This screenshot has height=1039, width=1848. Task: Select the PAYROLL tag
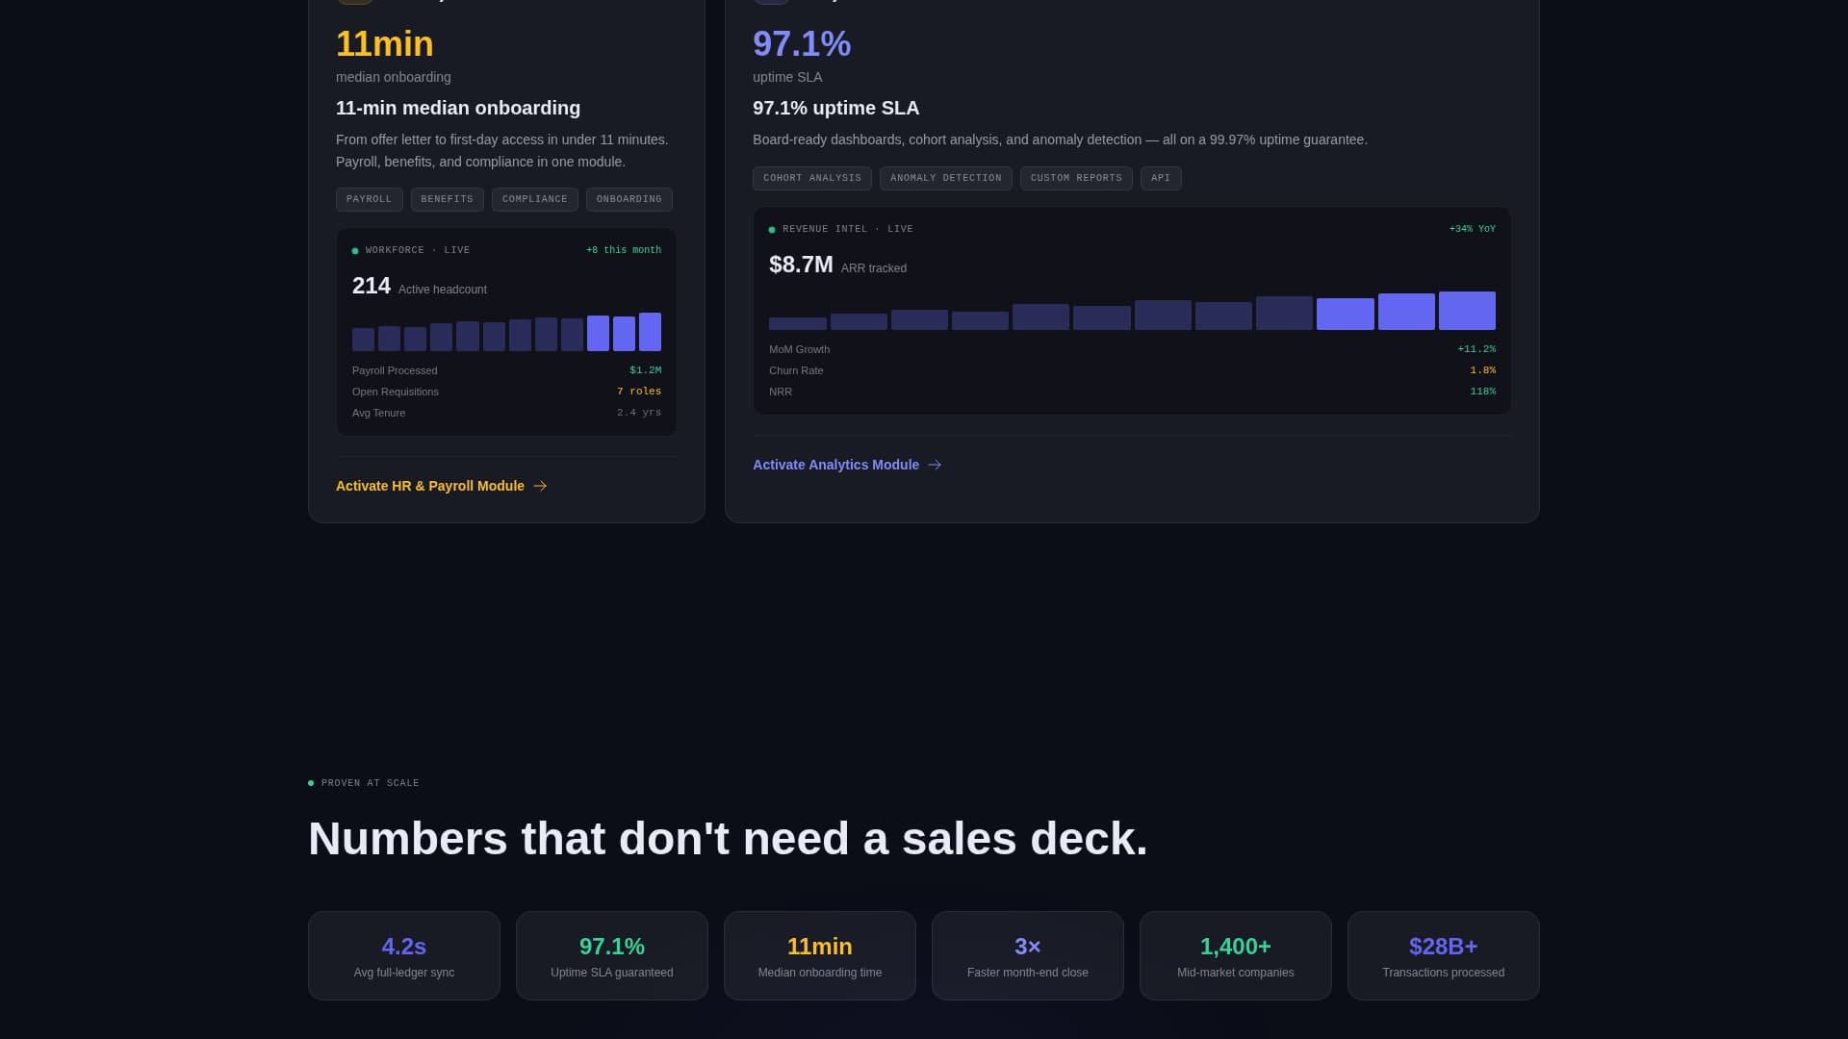[370, 199]
